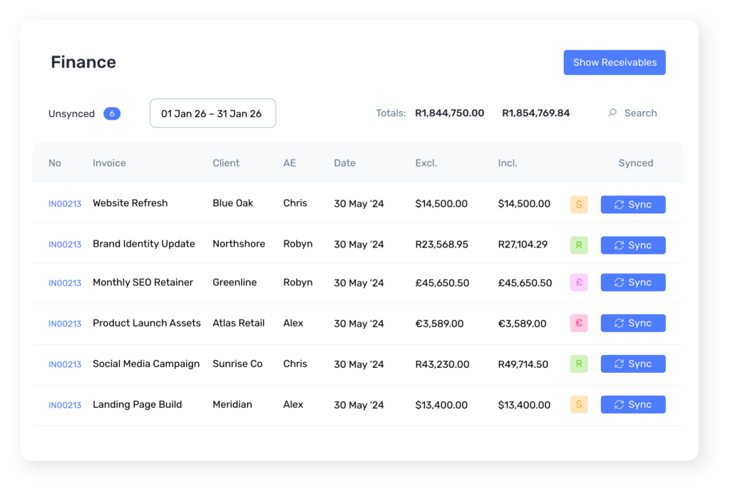Sort by the Excl. column header
The image size is (730, 492).
426,163
